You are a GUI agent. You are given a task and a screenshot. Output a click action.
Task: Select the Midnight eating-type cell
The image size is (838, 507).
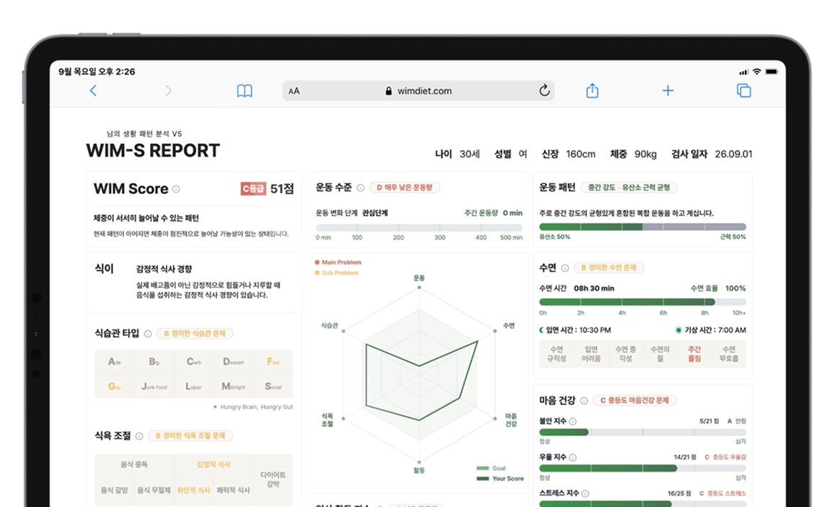pyautogui.click(x=233, y=387)
